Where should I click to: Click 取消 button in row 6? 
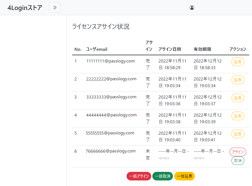238,160
